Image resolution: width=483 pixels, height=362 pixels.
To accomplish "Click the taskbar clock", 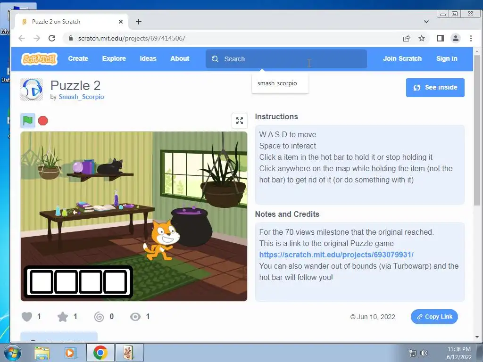I will [x=459, y=353].
